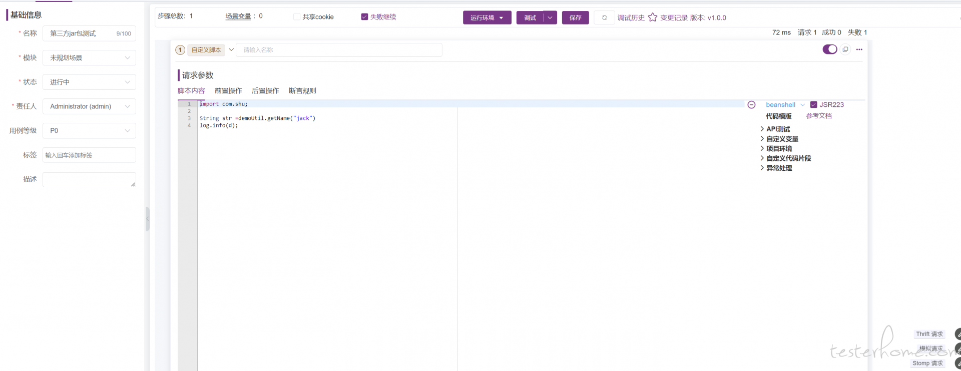Add a Thrift 请求 step
Image resolution: width=961 pixels, height=371 pixels.
[929, 334]
